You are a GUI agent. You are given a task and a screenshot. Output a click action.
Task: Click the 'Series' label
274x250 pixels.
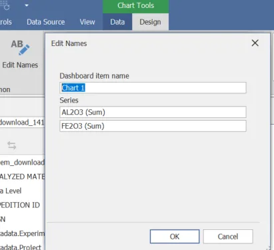coord(69,100)
